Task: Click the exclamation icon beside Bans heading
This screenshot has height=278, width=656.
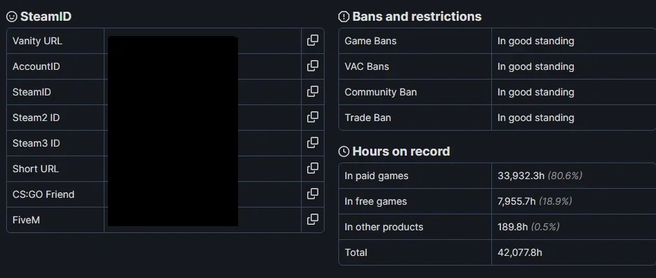Action: click(343, 17)
